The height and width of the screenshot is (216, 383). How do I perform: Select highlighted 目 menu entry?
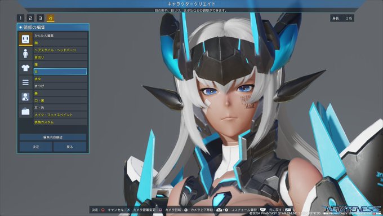pyautogui.click(x=60, y=72)
